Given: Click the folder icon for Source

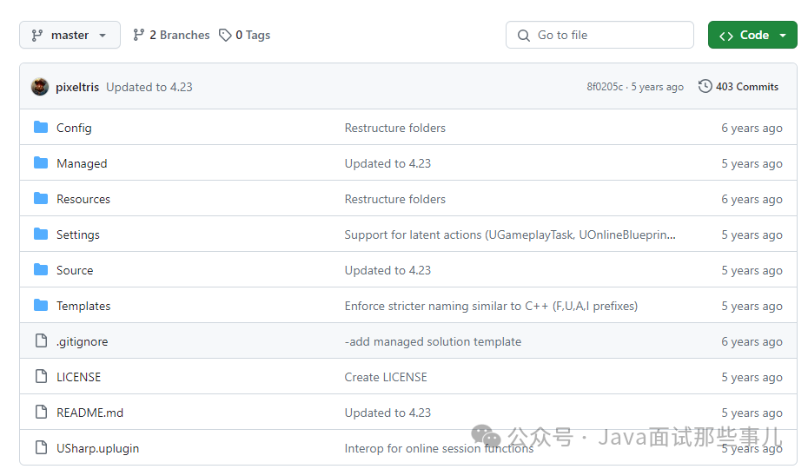Looking at the screenshot, I should coord(41,269).
